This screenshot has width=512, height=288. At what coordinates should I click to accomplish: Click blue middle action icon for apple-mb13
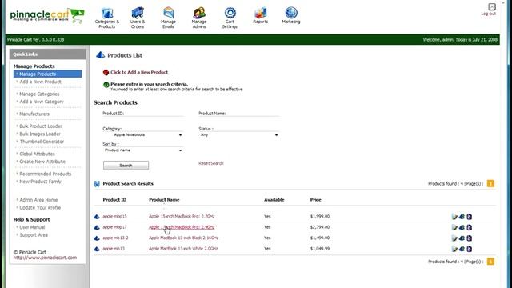click(x=462, y=249)
